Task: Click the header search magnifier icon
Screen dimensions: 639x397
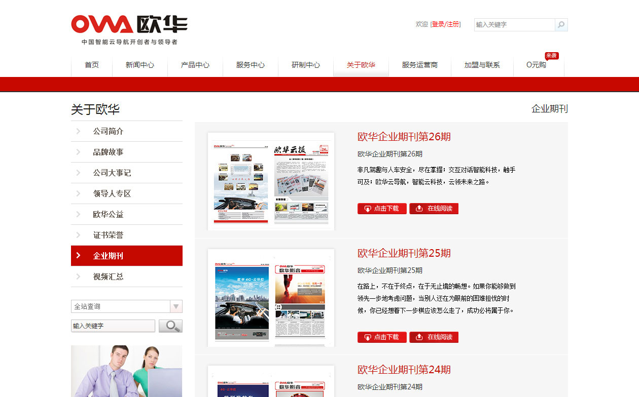Action: point(561,24)
